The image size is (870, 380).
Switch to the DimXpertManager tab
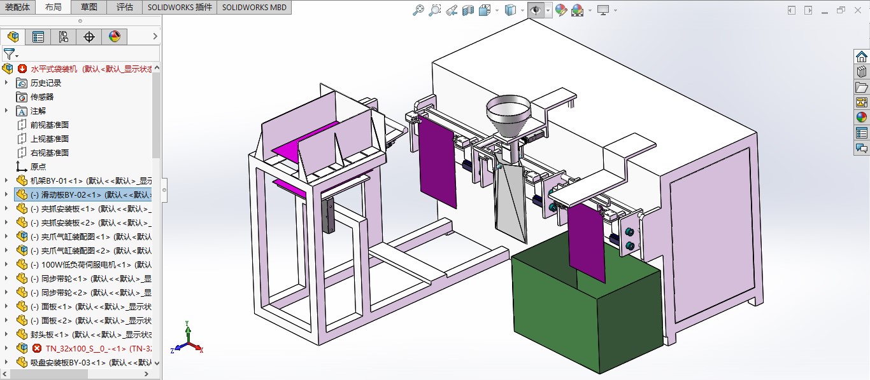(x=89, y=37)
